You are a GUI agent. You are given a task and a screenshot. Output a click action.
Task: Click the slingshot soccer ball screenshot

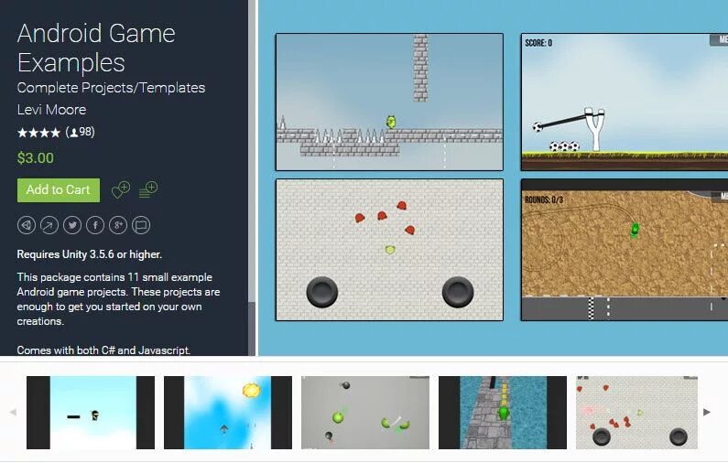tap(625, 102)
